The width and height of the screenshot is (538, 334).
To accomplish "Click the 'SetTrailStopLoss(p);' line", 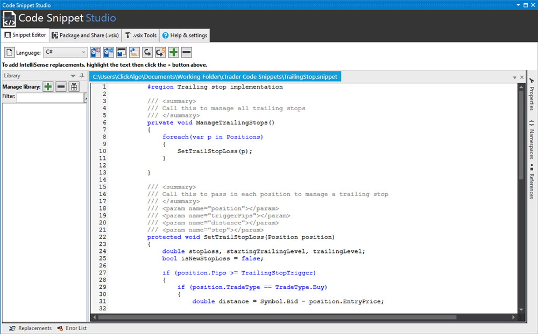I will [215, 151].
